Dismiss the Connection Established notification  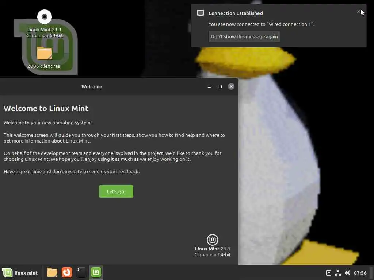(358, 12)
